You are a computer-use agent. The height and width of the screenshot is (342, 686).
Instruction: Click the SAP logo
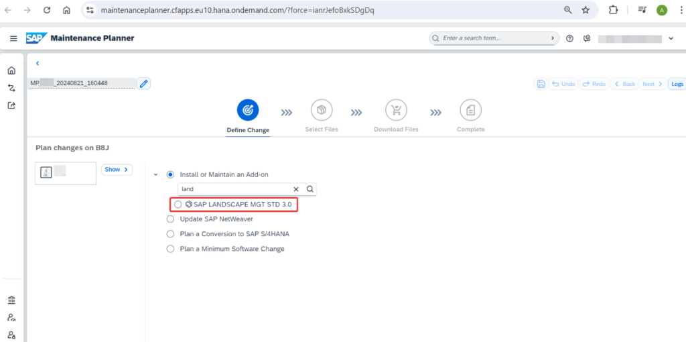[36, 38]
